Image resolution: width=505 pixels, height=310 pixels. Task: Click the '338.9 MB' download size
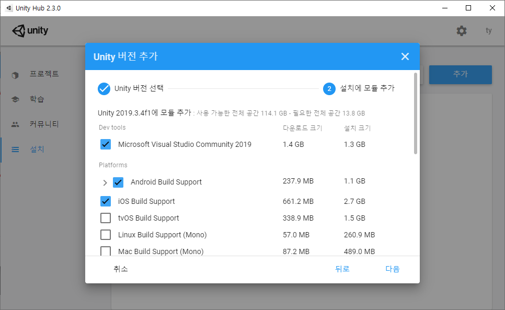pyautogui.click(x=298, y=218)
